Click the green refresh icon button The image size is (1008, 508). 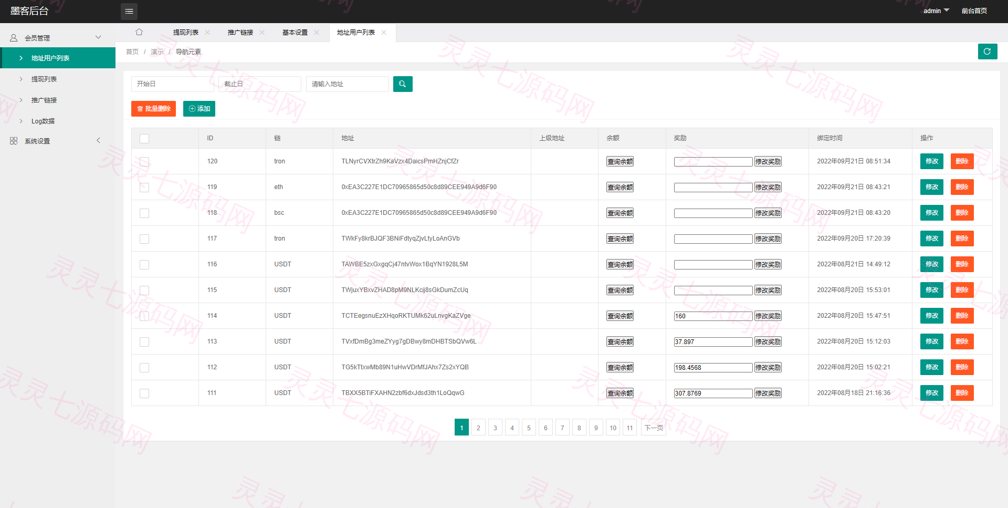click(x=988, y=51)
